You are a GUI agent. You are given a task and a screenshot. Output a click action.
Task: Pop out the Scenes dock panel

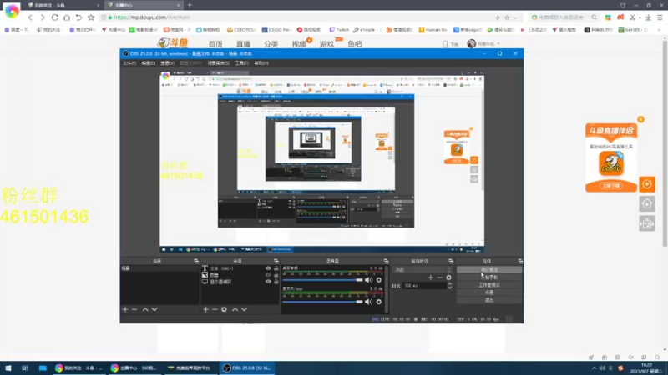tap(196, 261)
